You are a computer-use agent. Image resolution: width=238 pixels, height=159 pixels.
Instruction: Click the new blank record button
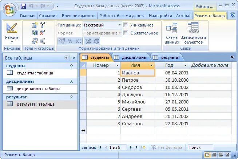coord(143,147)
